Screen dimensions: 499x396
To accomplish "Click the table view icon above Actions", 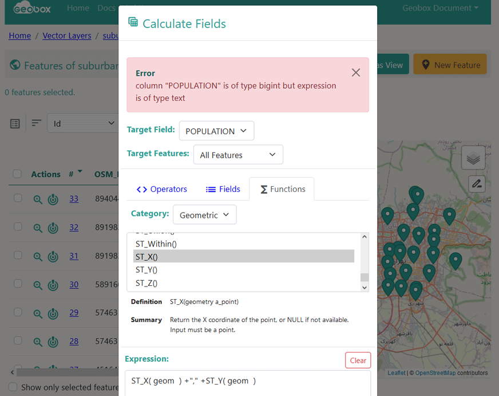I will 15,123.
